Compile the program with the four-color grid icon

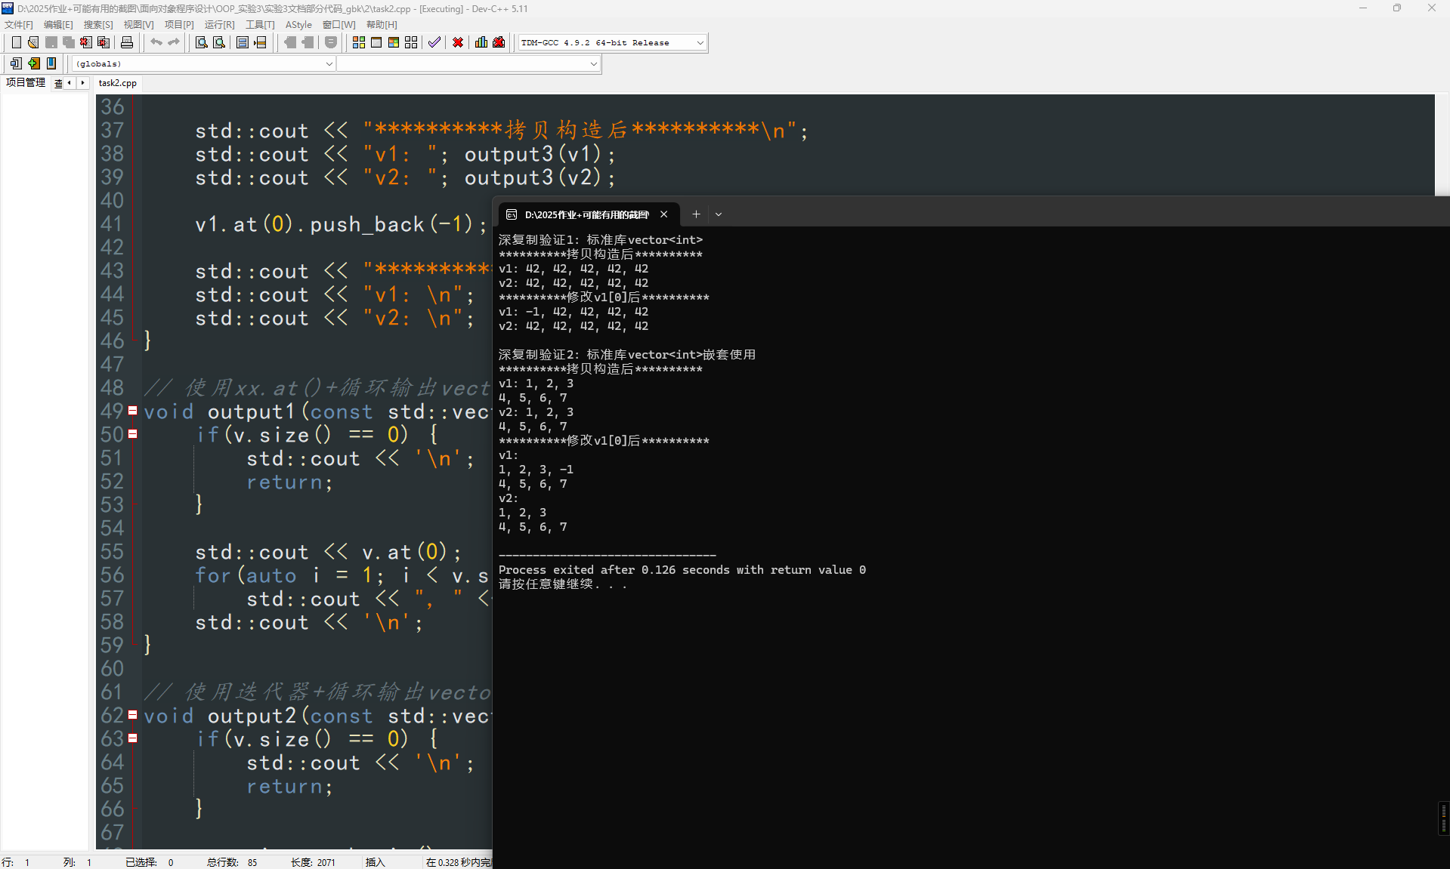359,42
